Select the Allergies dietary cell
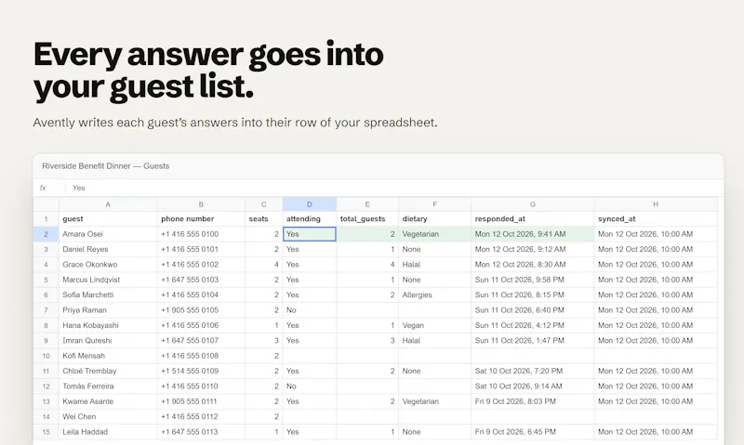 click(x=434, y=294)
